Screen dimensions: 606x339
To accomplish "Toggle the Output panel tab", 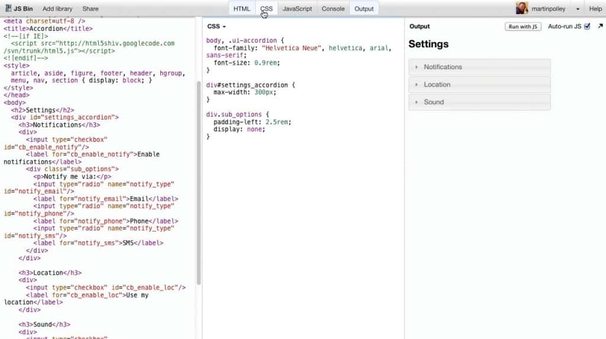I will tap(364, 8).
